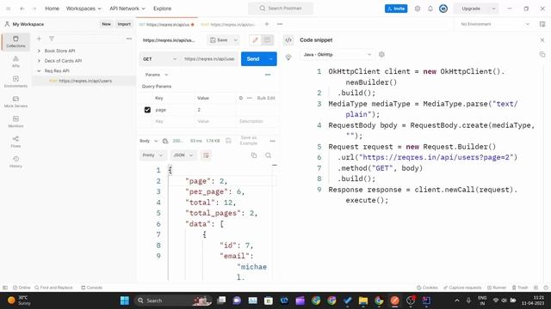Screen dimensions: 551x309
Task: Open the response Body dropdown
Action: pos(148,141)
